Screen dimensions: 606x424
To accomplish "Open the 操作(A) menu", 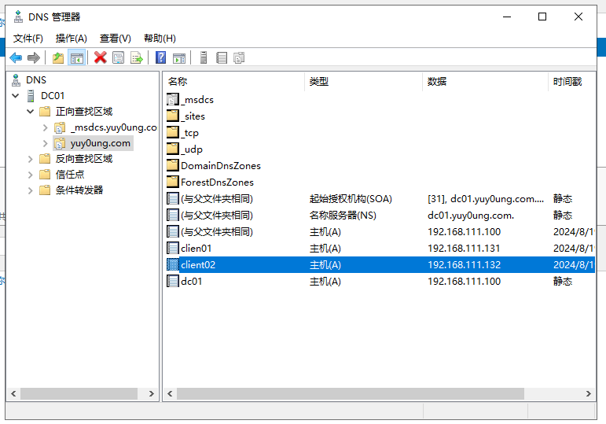I will point(71,38).
